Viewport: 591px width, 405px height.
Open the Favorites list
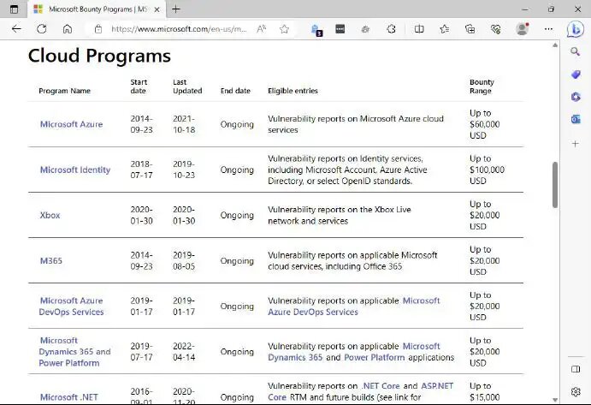(x=445, y=29)
